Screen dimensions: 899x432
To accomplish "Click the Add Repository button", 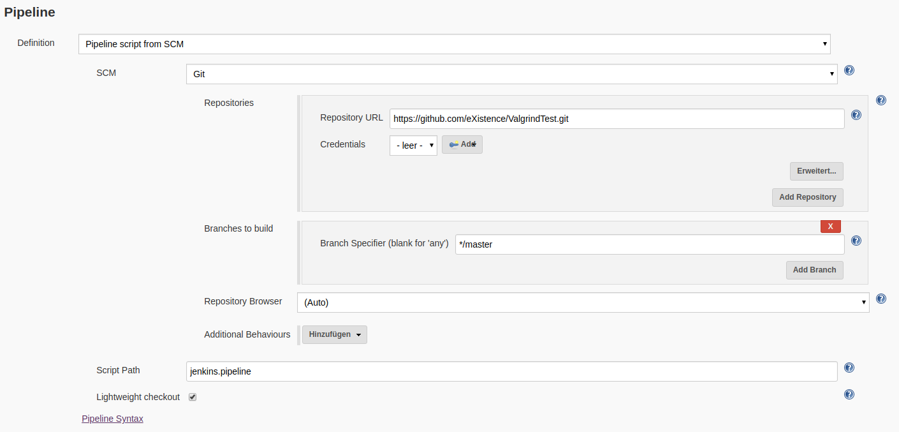I will pyautogui.click(x=807, y=197).
